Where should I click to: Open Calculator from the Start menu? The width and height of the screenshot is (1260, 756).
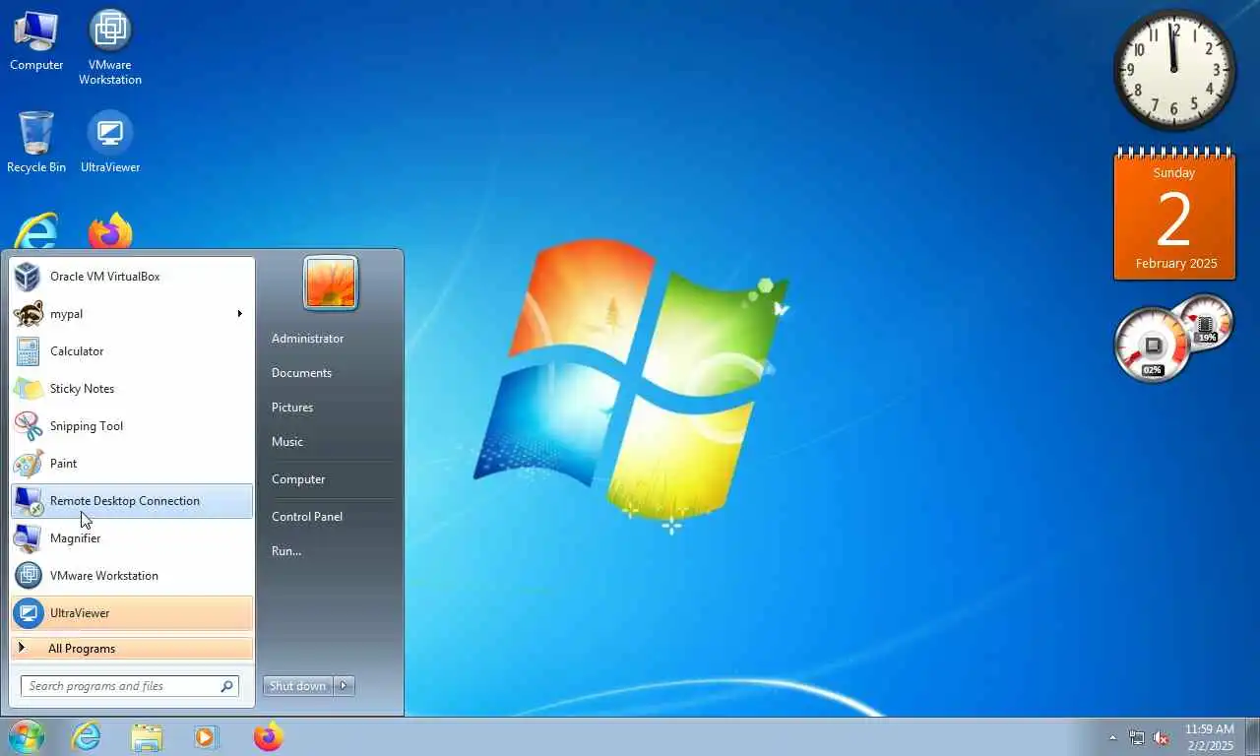(x=132, y=351)
